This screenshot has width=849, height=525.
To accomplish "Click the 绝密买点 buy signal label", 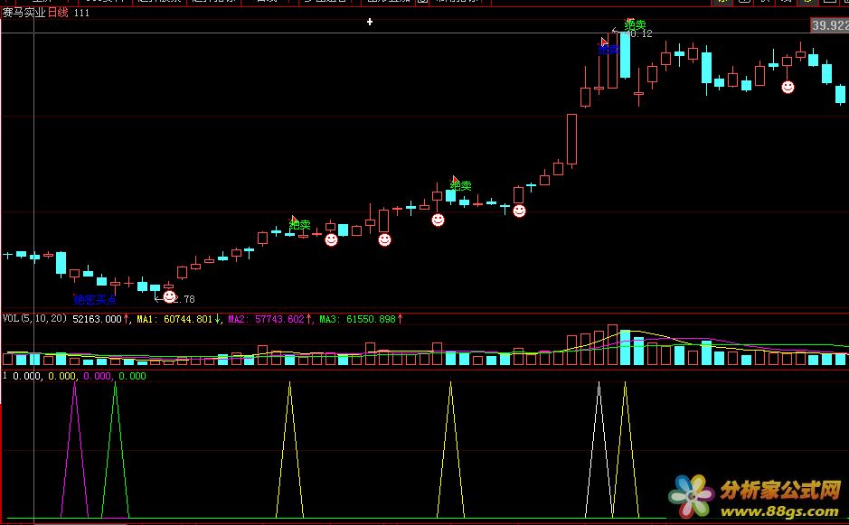I will (x=96, y=299).
